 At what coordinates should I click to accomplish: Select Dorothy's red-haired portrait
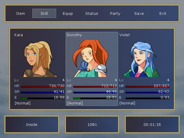90,58
